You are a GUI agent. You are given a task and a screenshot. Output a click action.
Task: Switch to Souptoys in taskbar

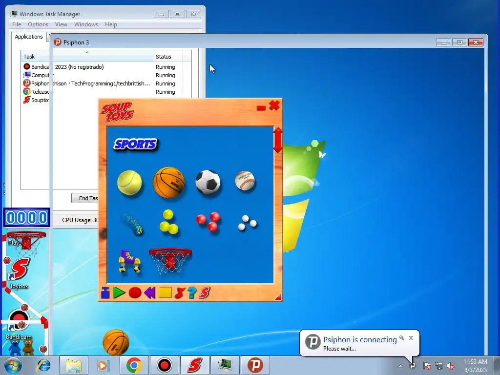(x=194, y=365)
